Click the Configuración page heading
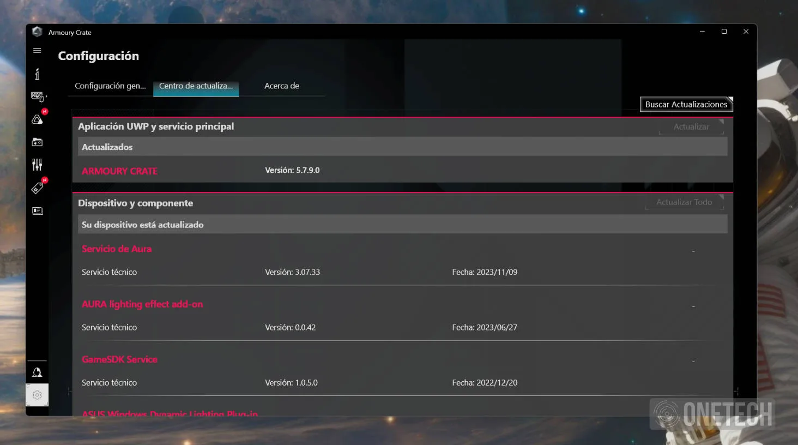The image size is (798, 445). pyautogui.click(x=99, y=56)
